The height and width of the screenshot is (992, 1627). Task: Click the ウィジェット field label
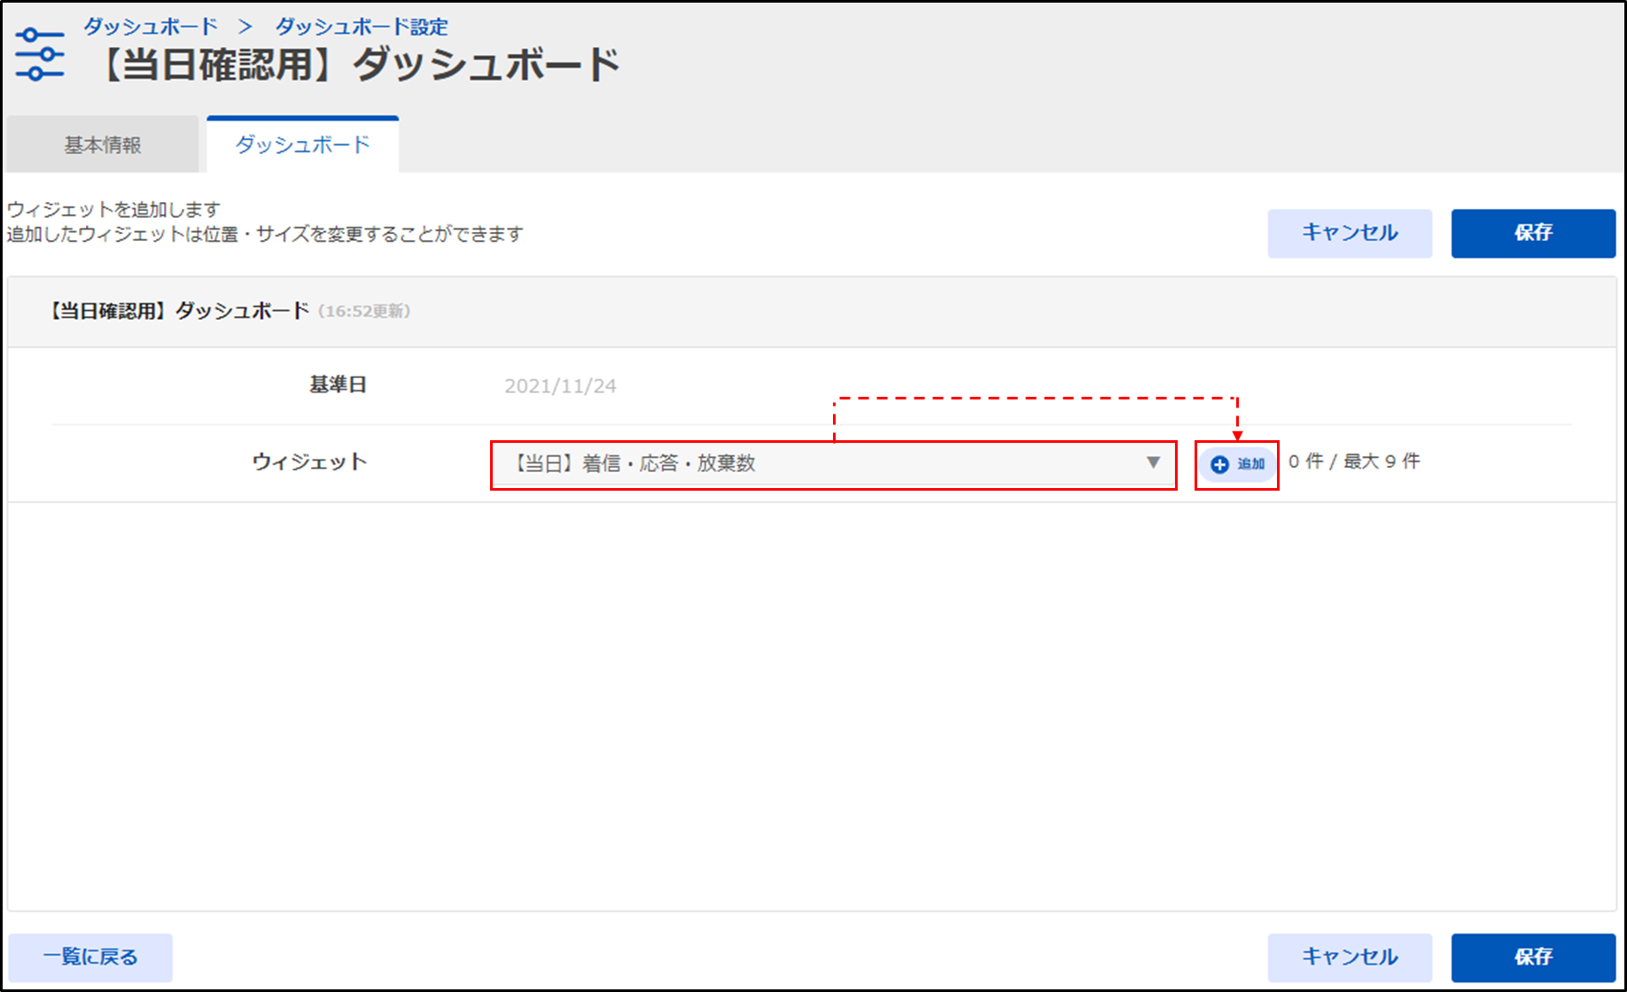point(309,461)
